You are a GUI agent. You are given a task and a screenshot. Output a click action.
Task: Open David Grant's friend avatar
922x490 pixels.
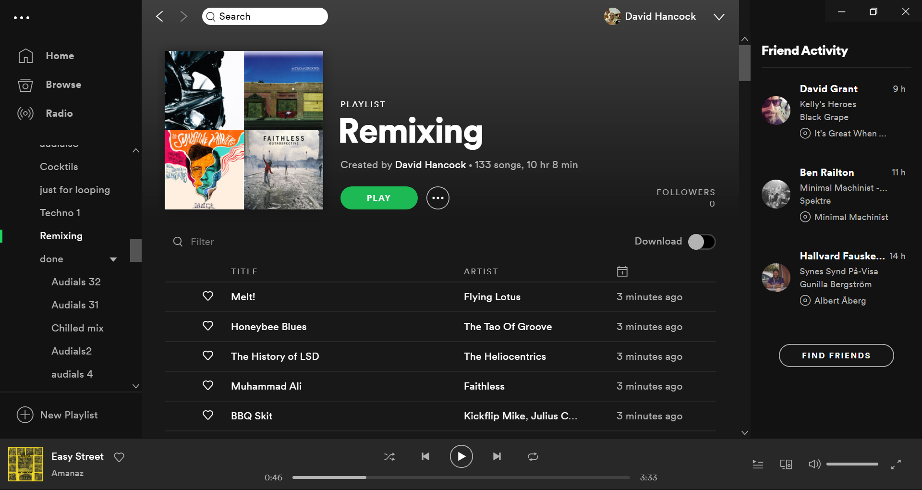pyautogui.click(x=776, y=110)
